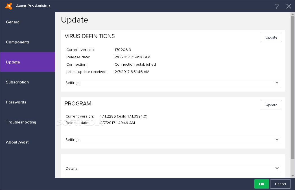Expand the Details row
Screen dimensions: 295x190
click(x=173, y=168)
